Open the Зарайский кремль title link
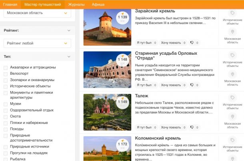The width and height of the screenshot is (244, 161). 155,11
